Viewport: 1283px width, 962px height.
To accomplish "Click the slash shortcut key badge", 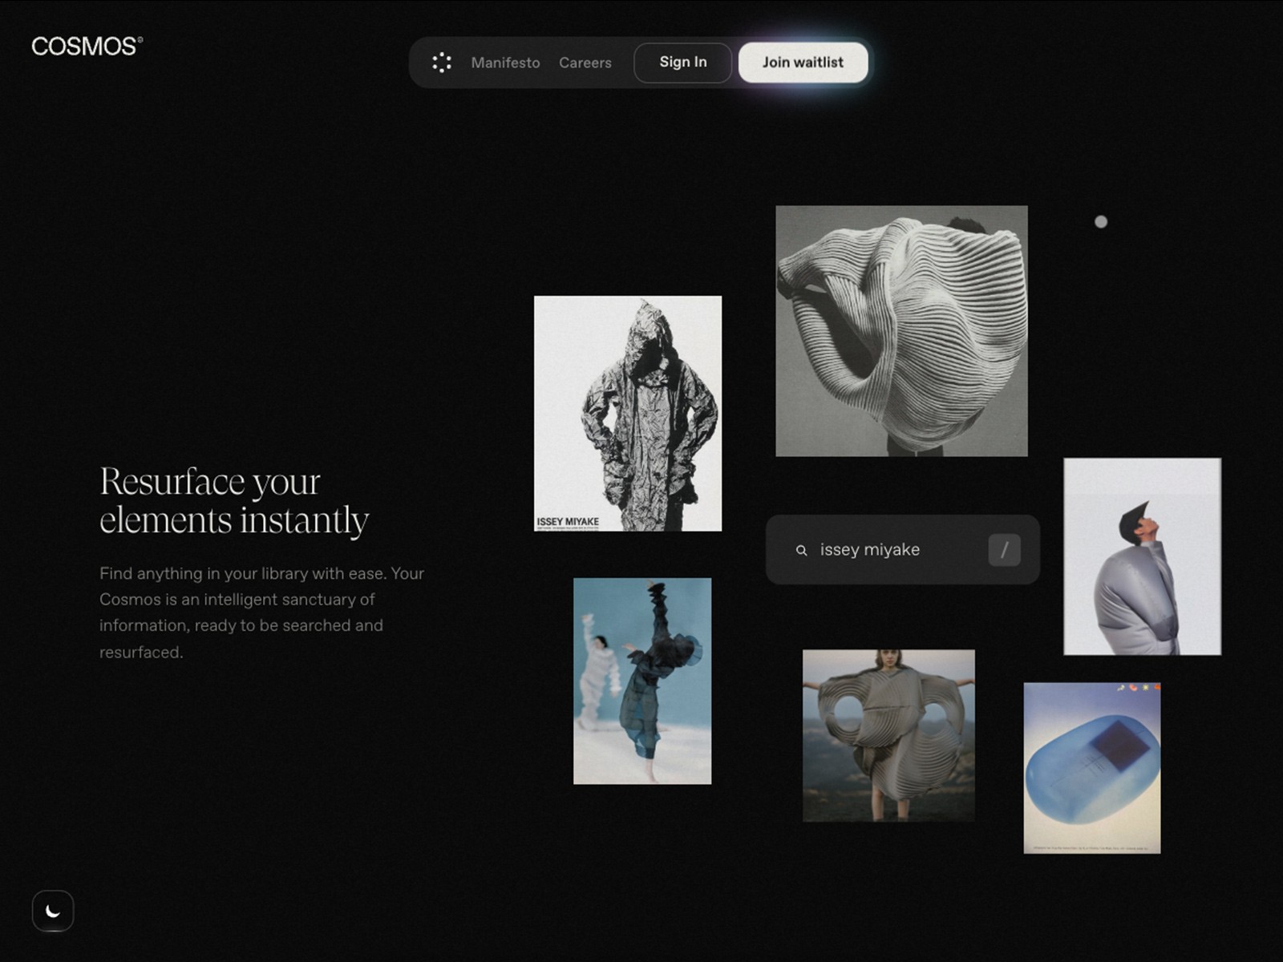I will pyautogui.click(x=1004, y=550).
